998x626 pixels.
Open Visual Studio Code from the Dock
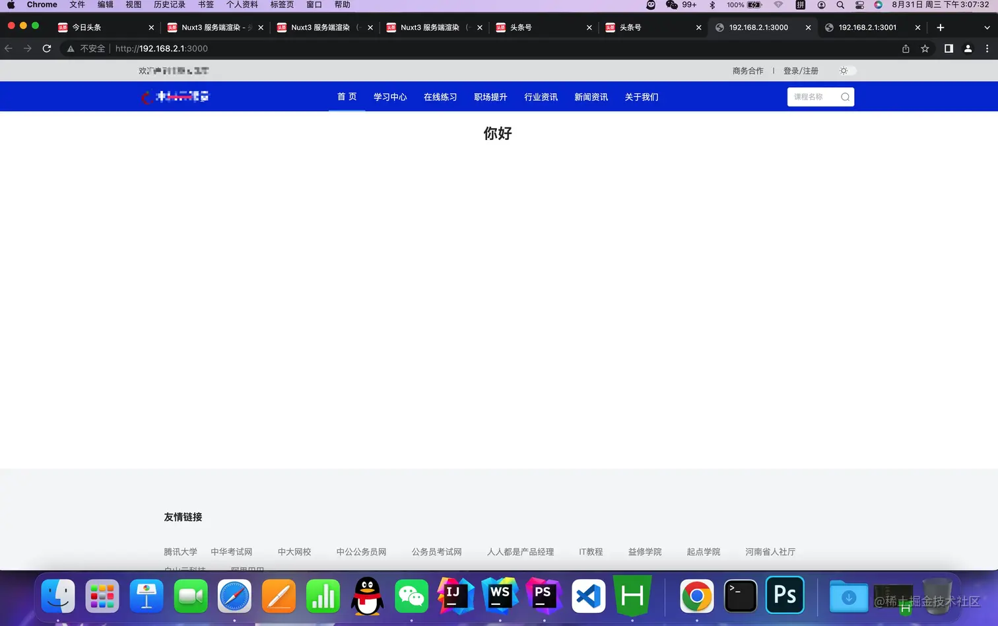(587, 596)
